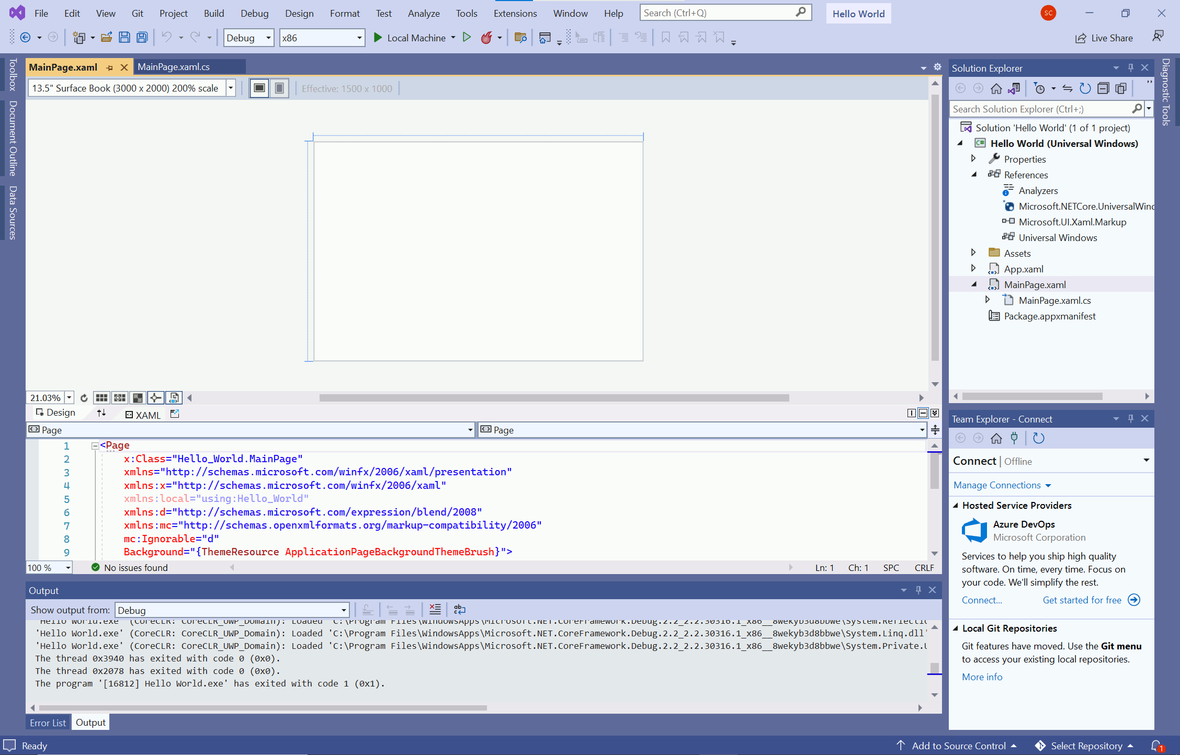This screenshot has width=1180, height=755.
Task: Collapse all items in Solution Explorer
Action: tap(1104, 88)
